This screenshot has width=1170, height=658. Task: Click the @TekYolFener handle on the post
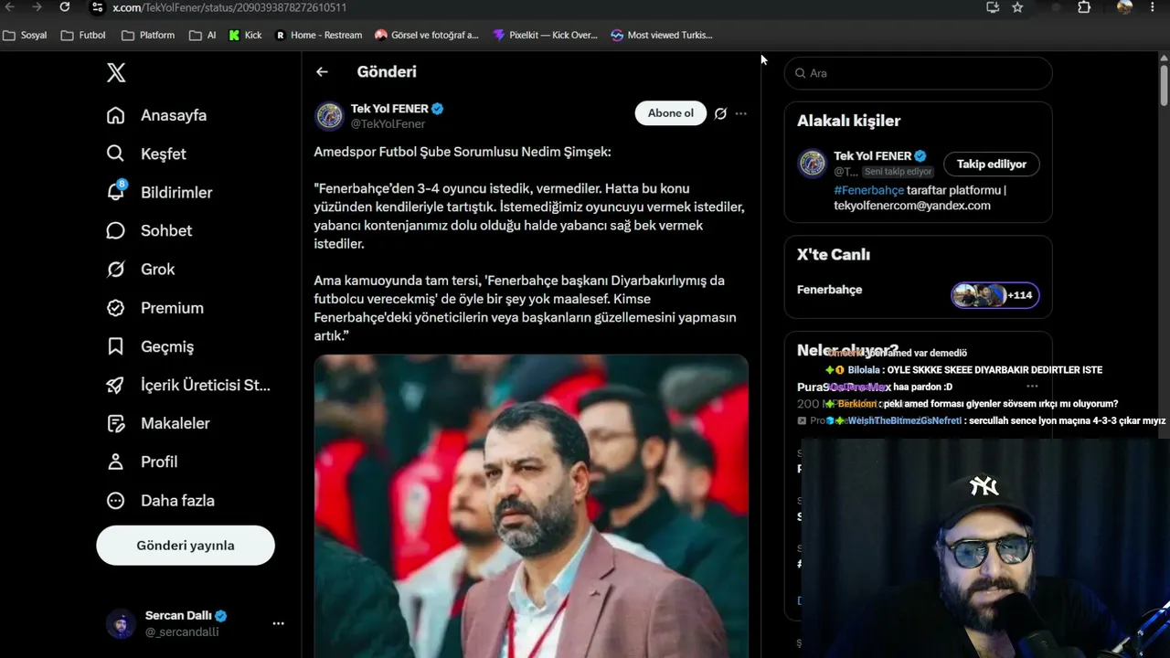pyautogui.click(x=388, y=124)
